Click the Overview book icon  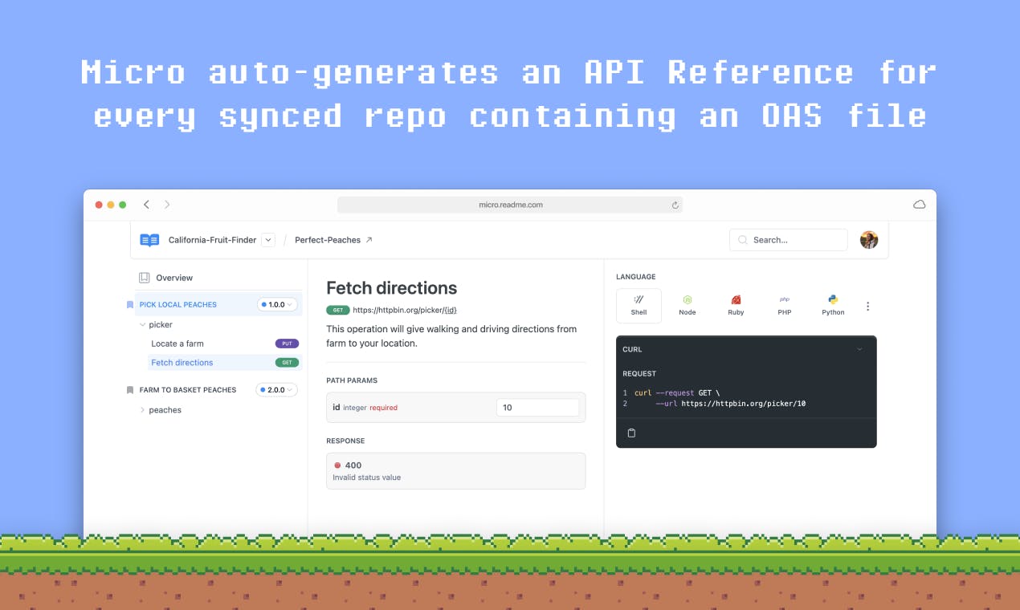pos(145,278)
